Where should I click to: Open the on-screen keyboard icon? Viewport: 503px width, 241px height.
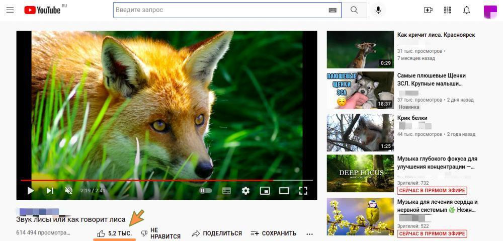[x=332, y=10]
